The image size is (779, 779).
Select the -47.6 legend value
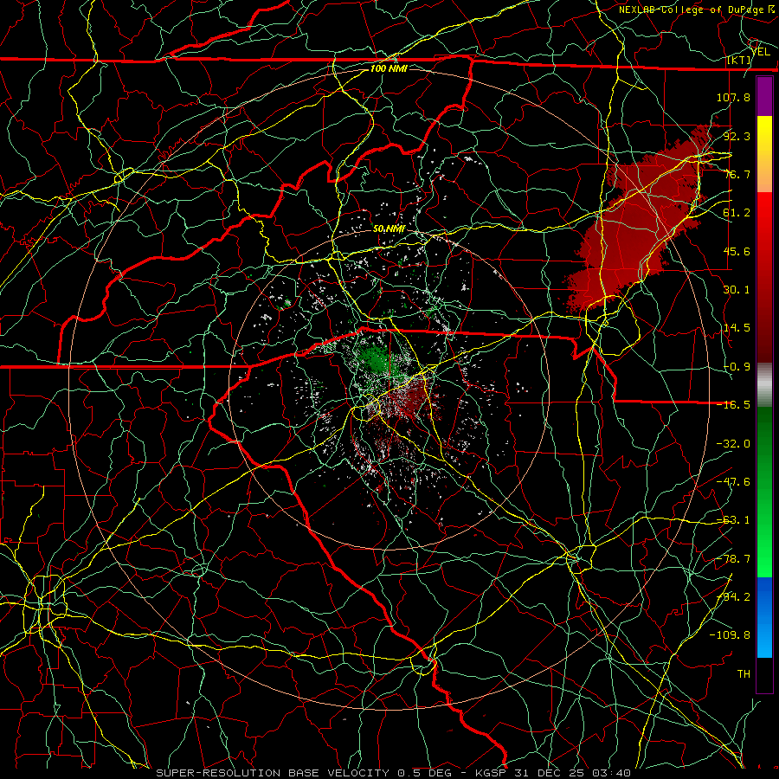click(733, 482)
